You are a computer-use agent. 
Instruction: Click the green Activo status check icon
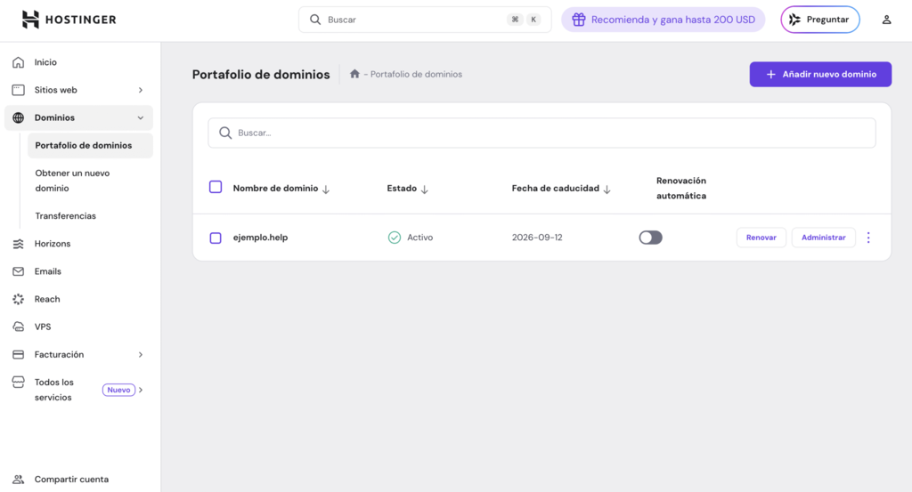[x=395, y=238]
